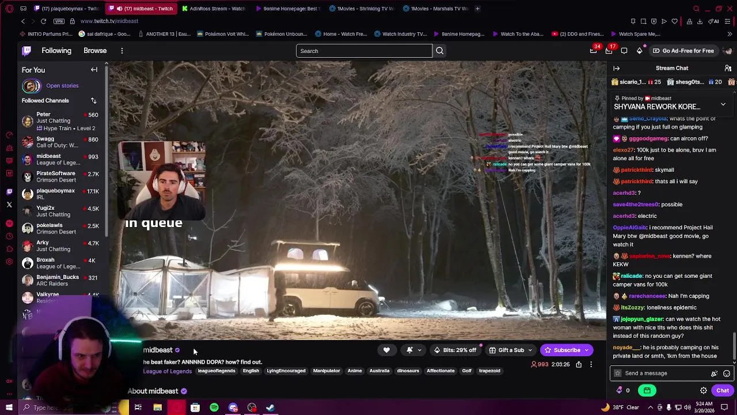The image size is (737, 415).
Task: Grab the chat scrollbar
Action: point(734,346)
